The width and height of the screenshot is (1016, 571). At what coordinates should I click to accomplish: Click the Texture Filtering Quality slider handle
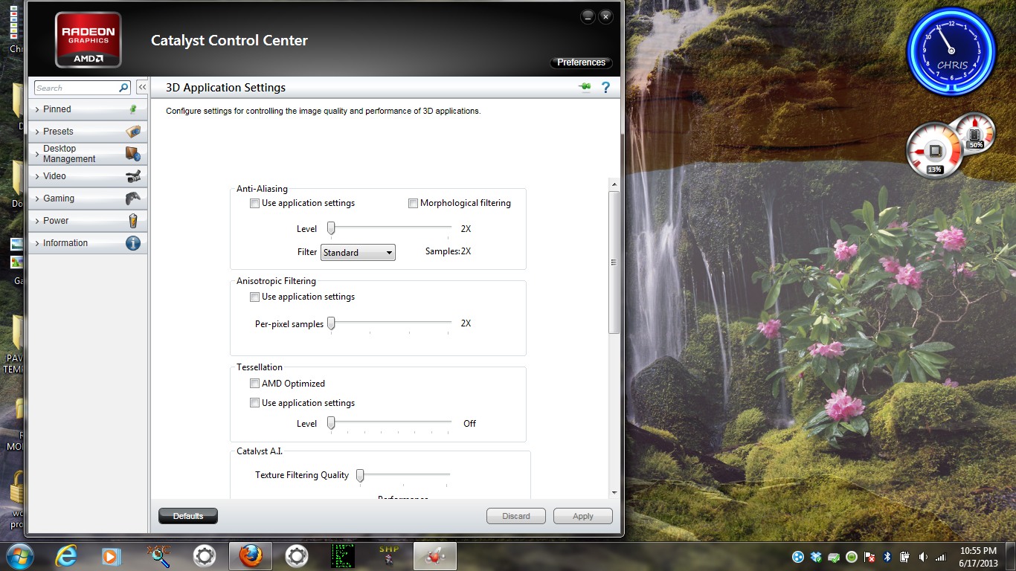(x=360, y=475)
